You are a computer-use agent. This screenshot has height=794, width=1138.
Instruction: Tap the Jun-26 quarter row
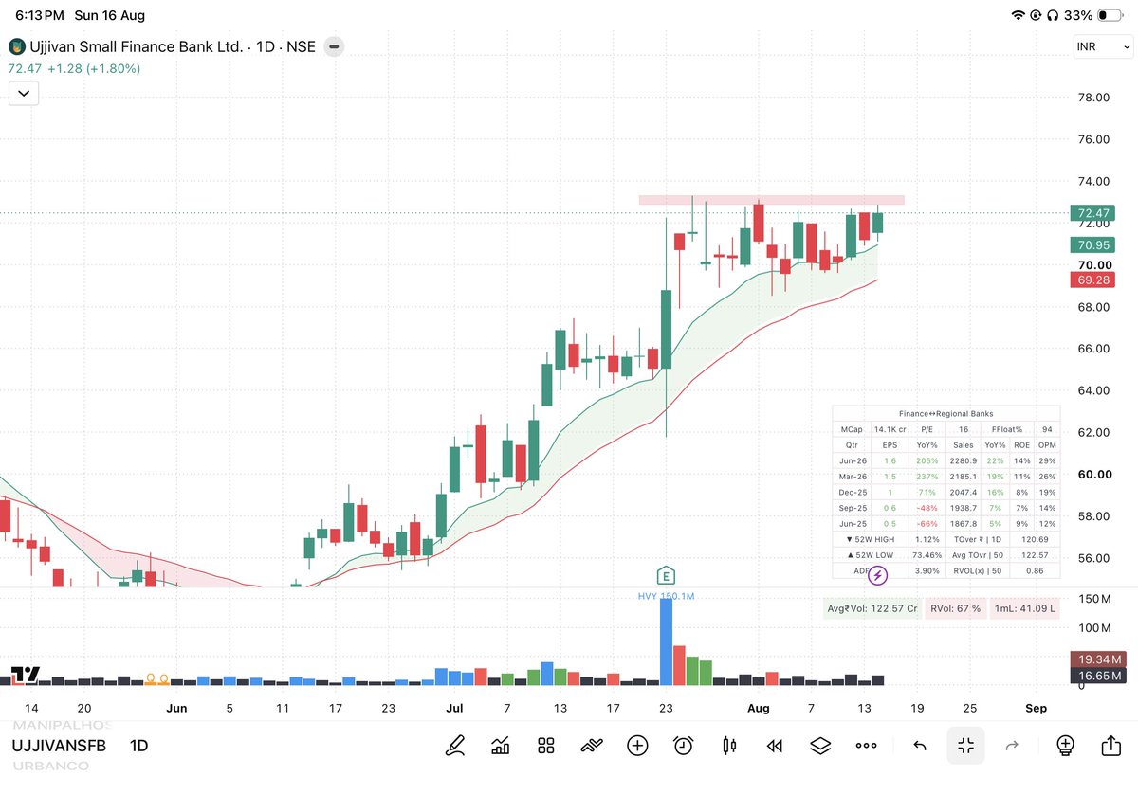click(x=946, y=460)
